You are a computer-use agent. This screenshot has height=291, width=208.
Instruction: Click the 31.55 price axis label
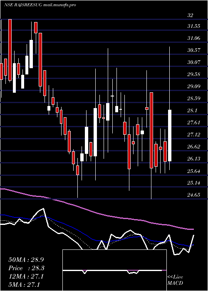click(193, 26)
